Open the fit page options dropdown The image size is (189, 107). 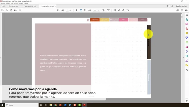[103, 10]
